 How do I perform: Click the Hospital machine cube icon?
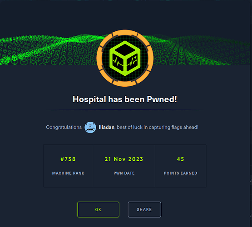(125, 58)
